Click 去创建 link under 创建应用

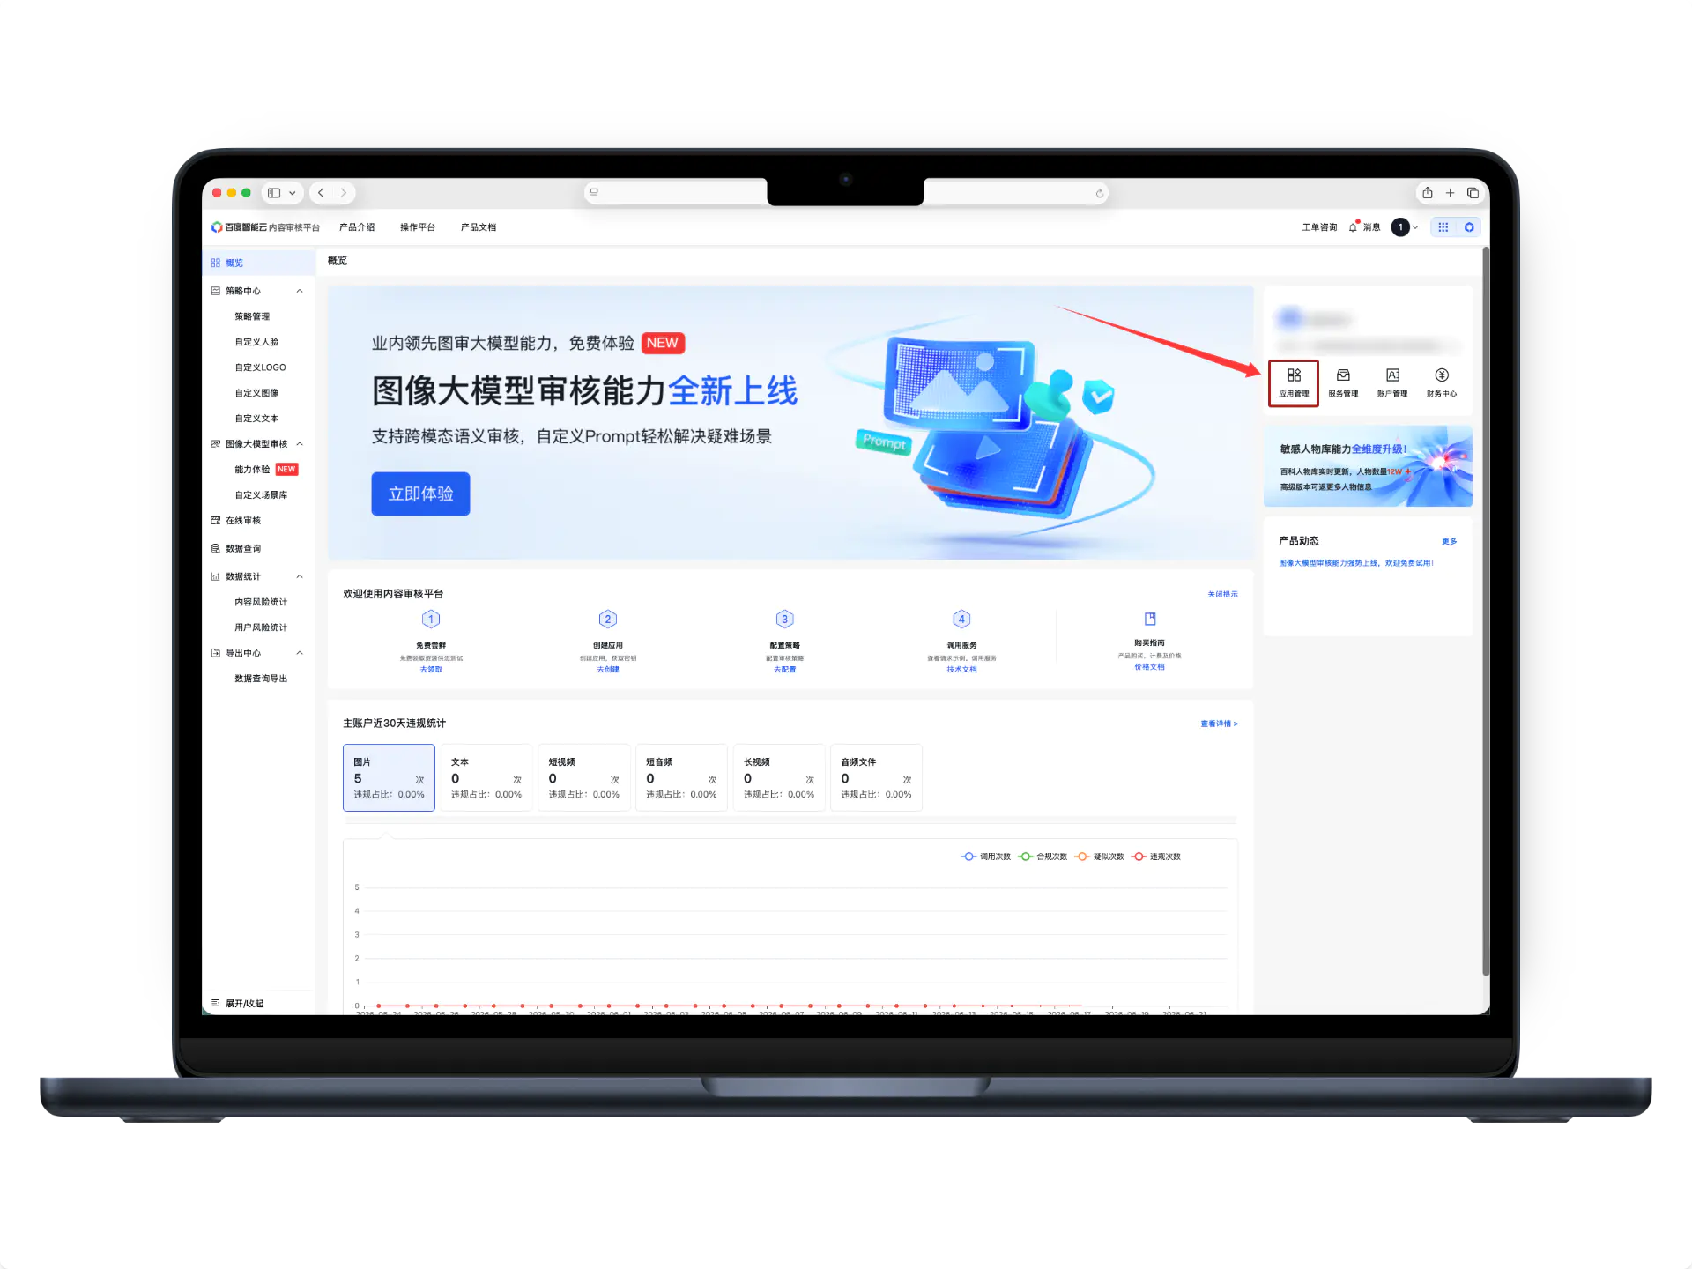(608, 670)
